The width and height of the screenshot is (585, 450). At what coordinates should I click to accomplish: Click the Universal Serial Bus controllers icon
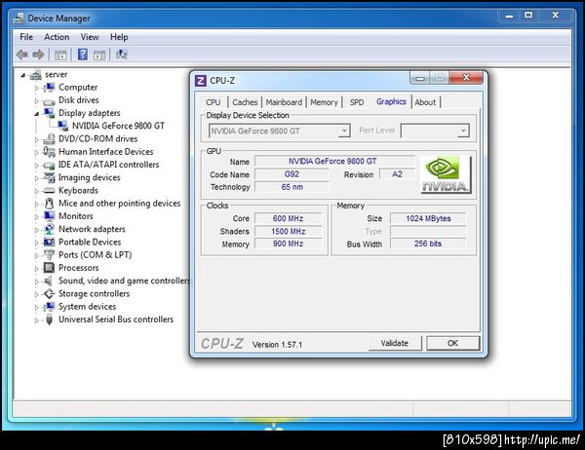pos(49,319)
